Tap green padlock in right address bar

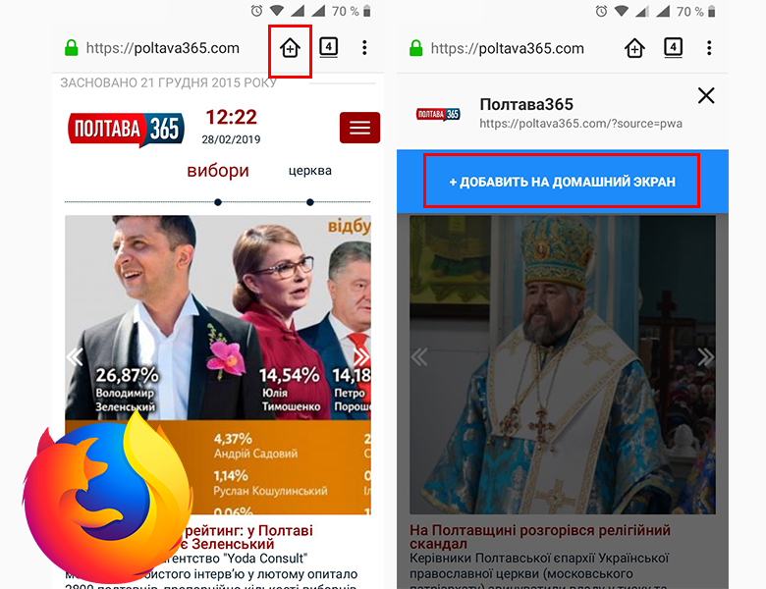pos(415,48)
